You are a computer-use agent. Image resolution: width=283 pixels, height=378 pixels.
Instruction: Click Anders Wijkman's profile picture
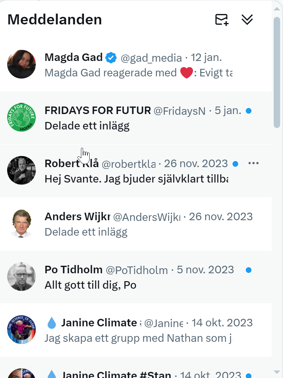(x=21, y=223)
